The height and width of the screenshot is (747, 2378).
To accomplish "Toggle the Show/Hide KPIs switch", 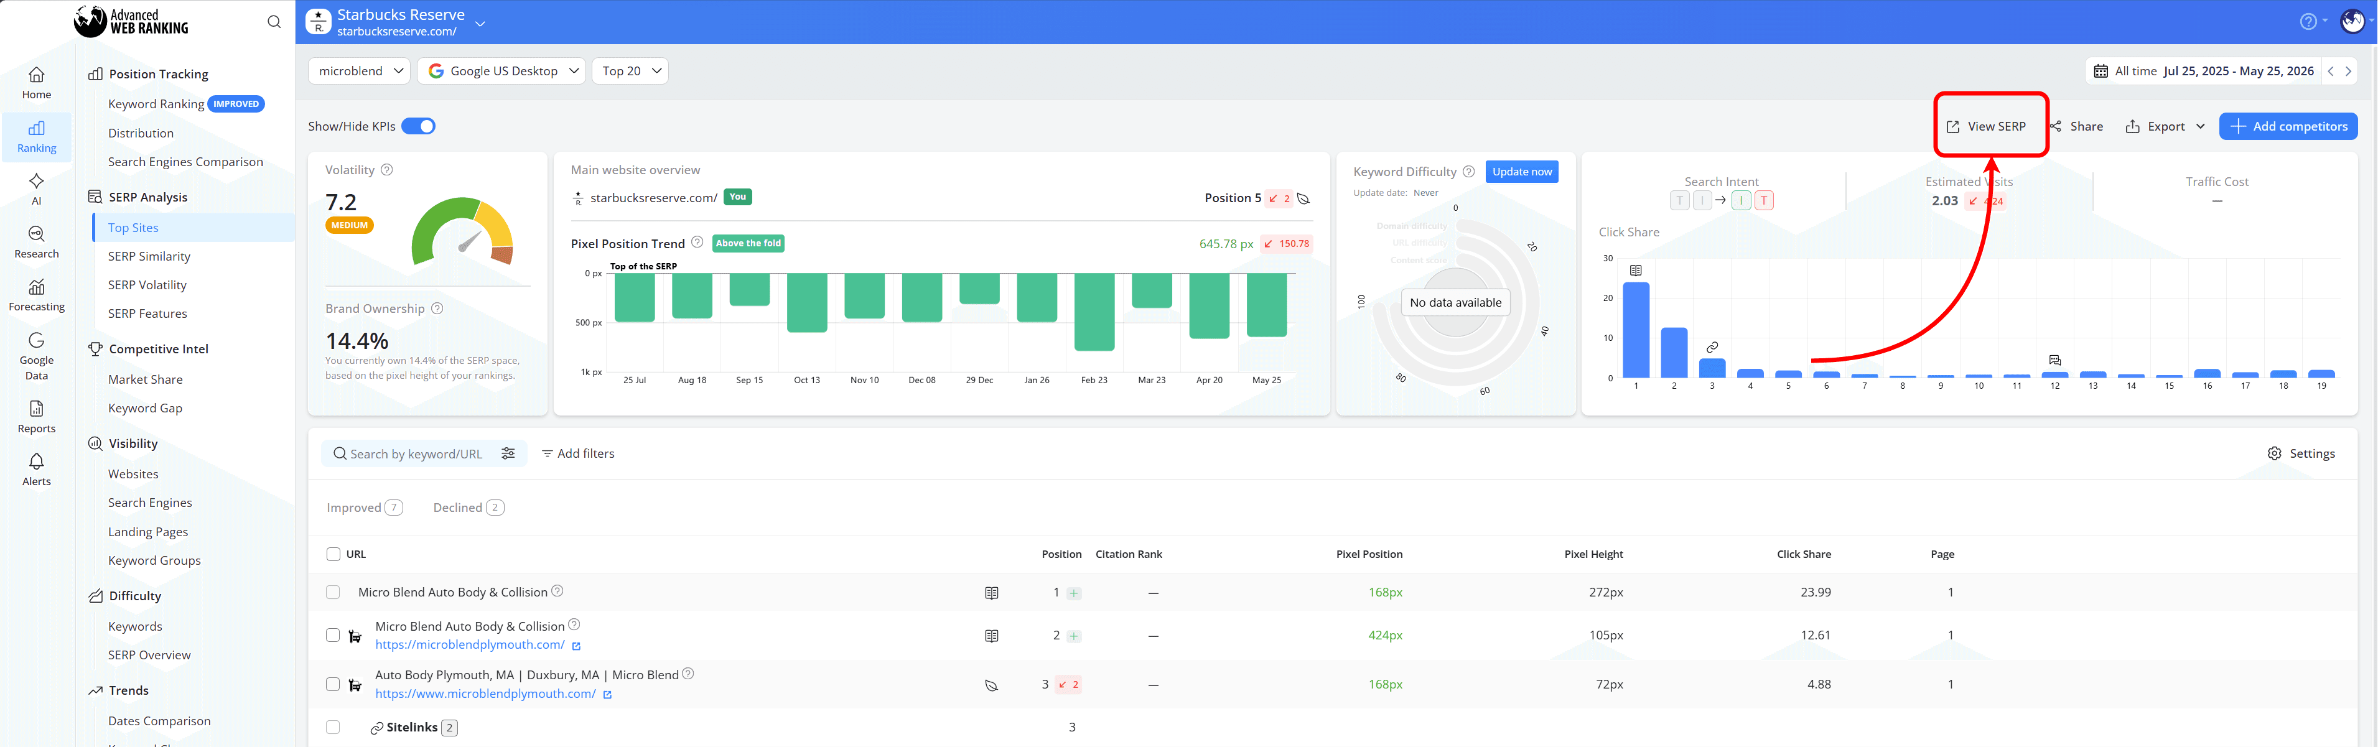I will pos(418,126).
